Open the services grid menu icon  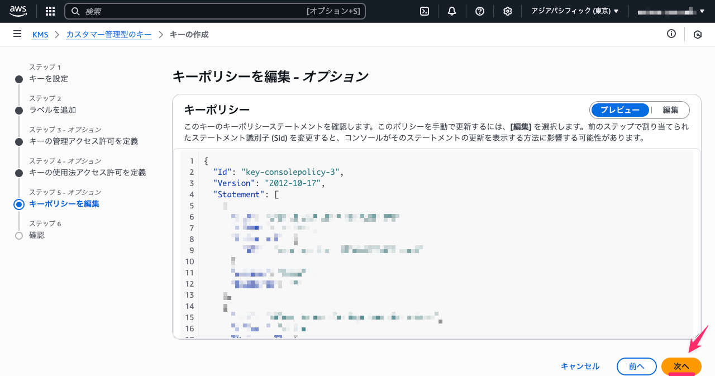point(50,11)
